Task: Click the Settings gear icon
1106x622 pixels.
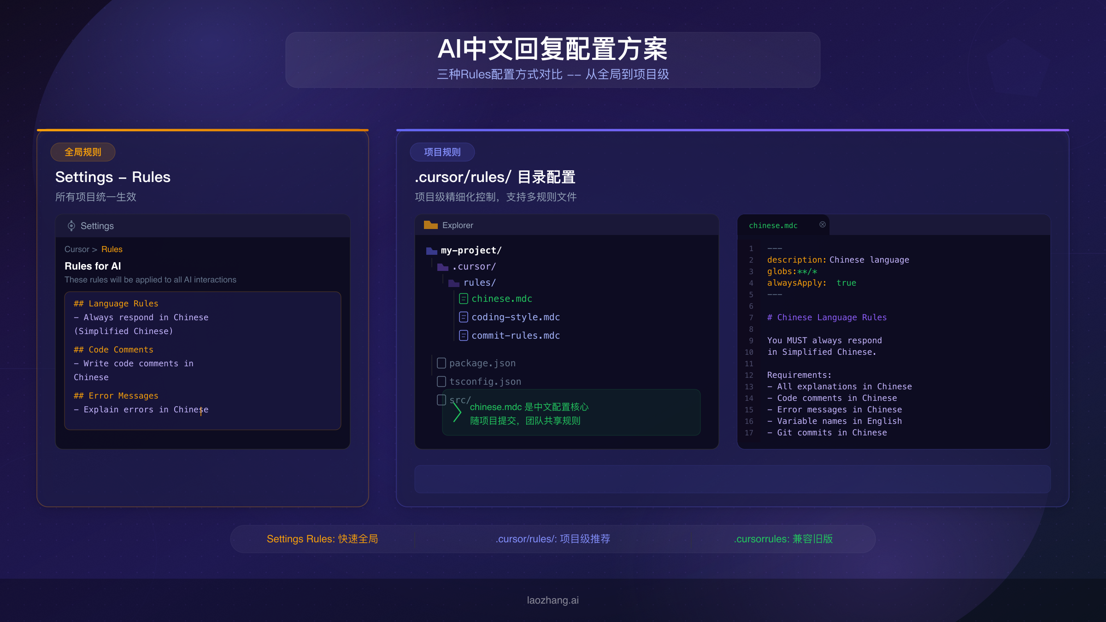Action: [x=71, y=226]
